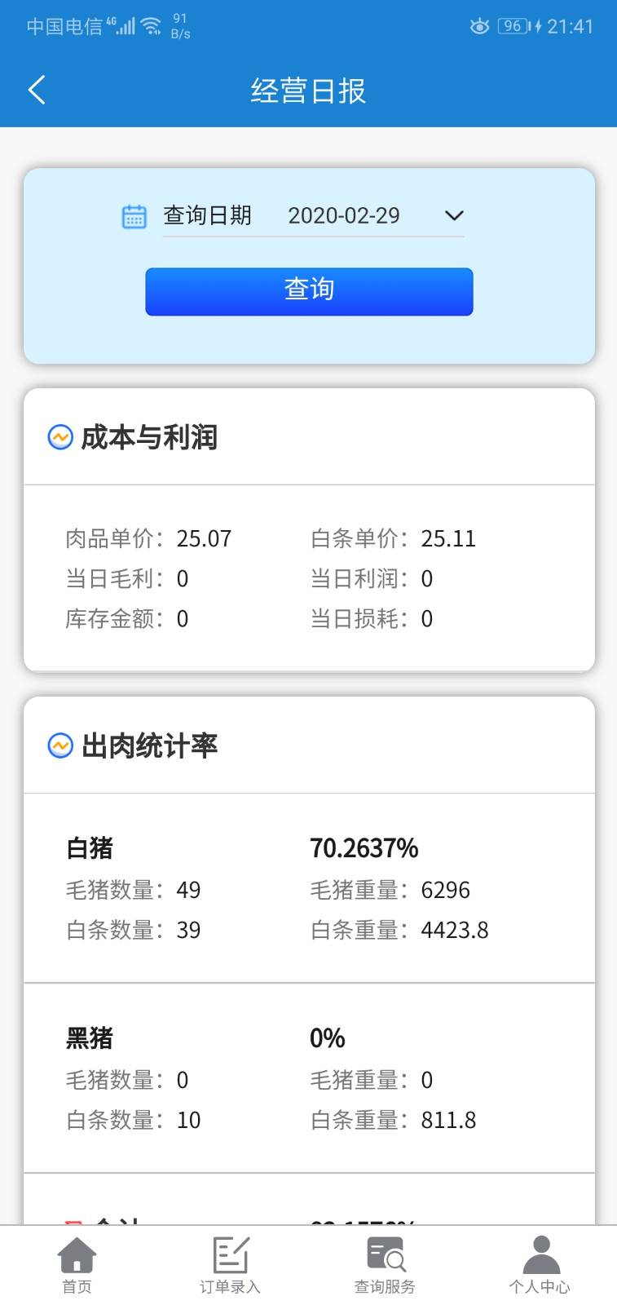This screenshot has width=617, height=1305.
Task: Click the 出肉统计率 section icon
Action: pyautogui.click(x=60, y=745)
